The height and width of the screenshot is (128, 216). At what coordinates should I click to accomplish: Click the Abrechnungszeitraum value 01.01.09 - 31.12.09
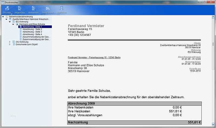[191, 59]
